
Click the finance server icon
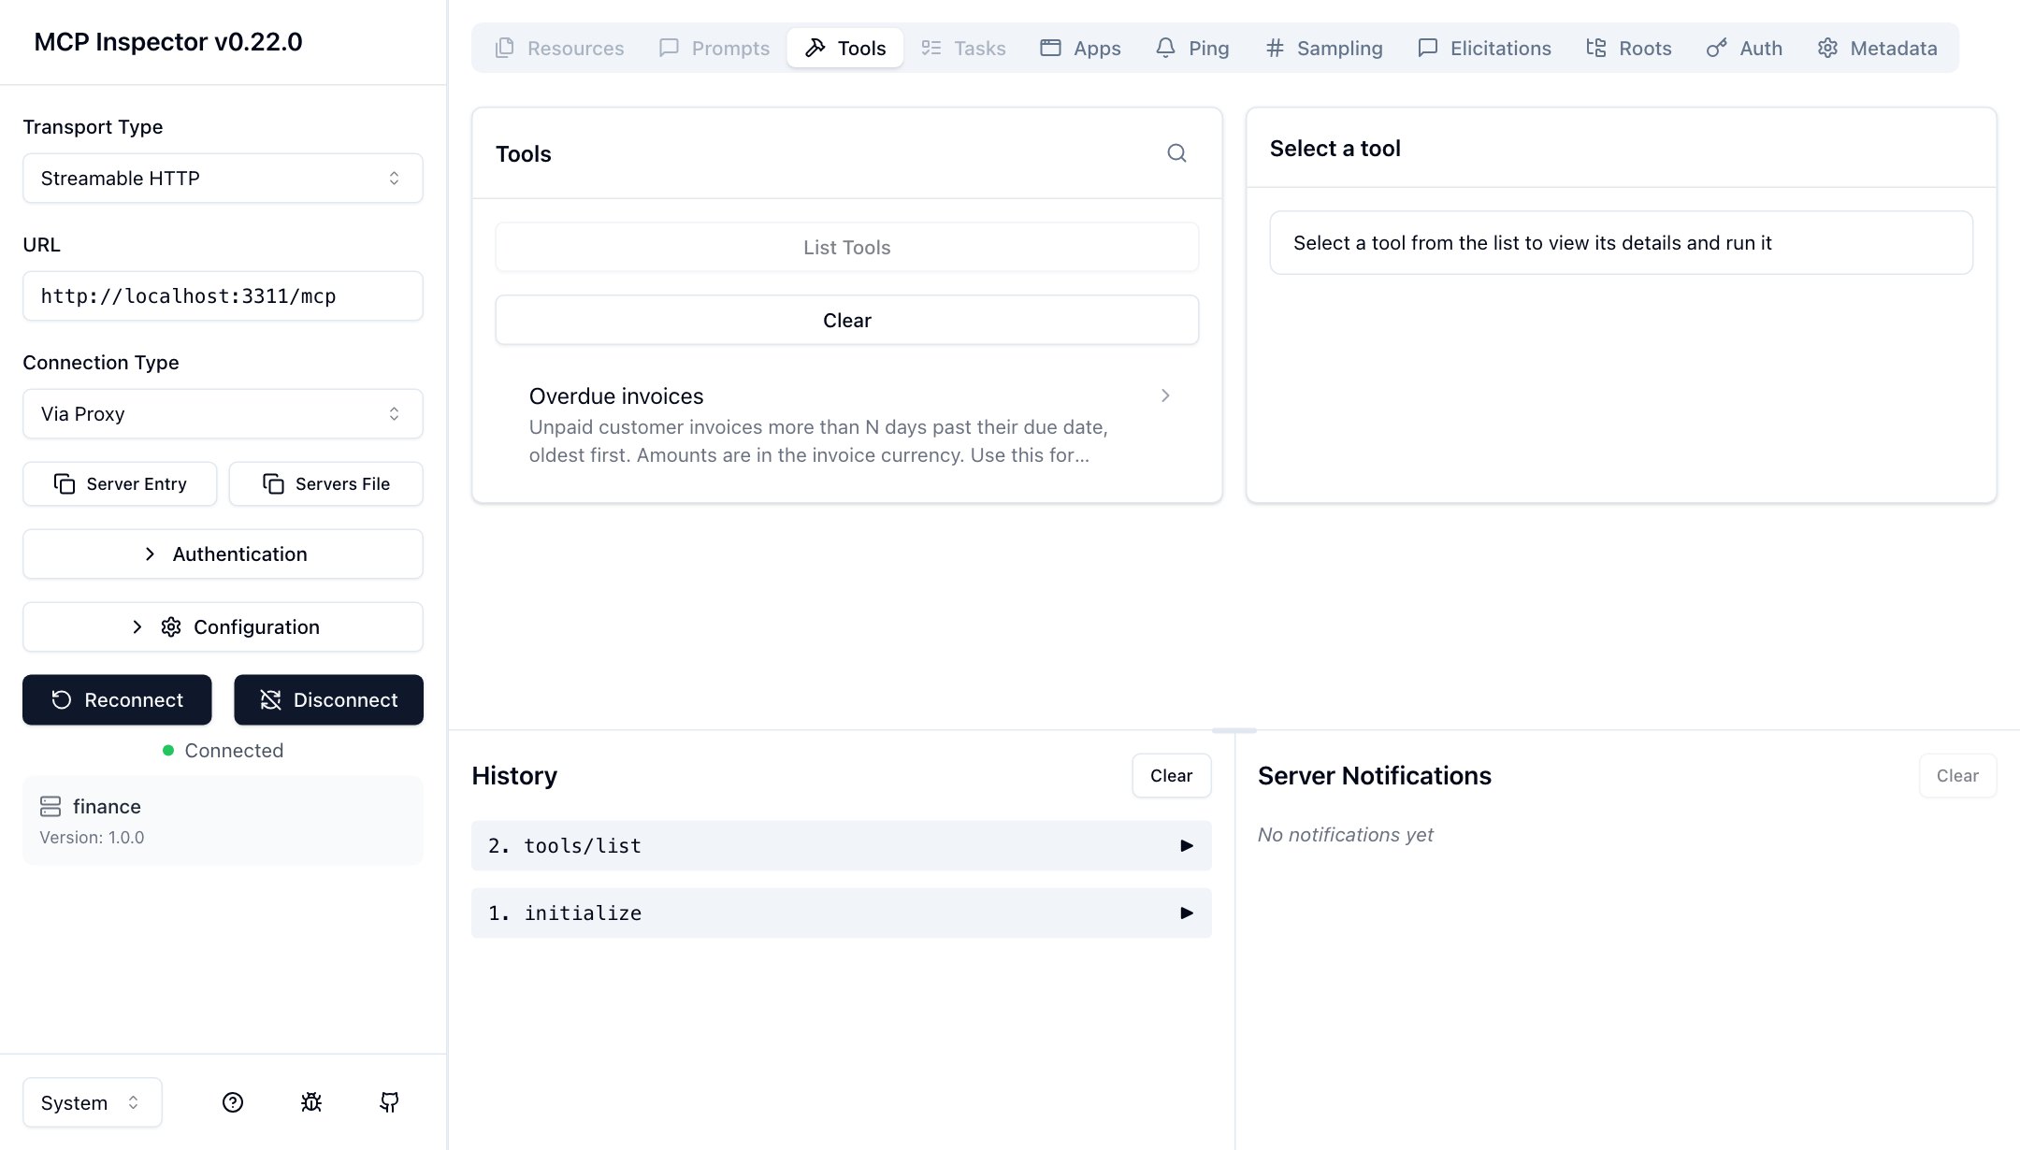point(50,806)
